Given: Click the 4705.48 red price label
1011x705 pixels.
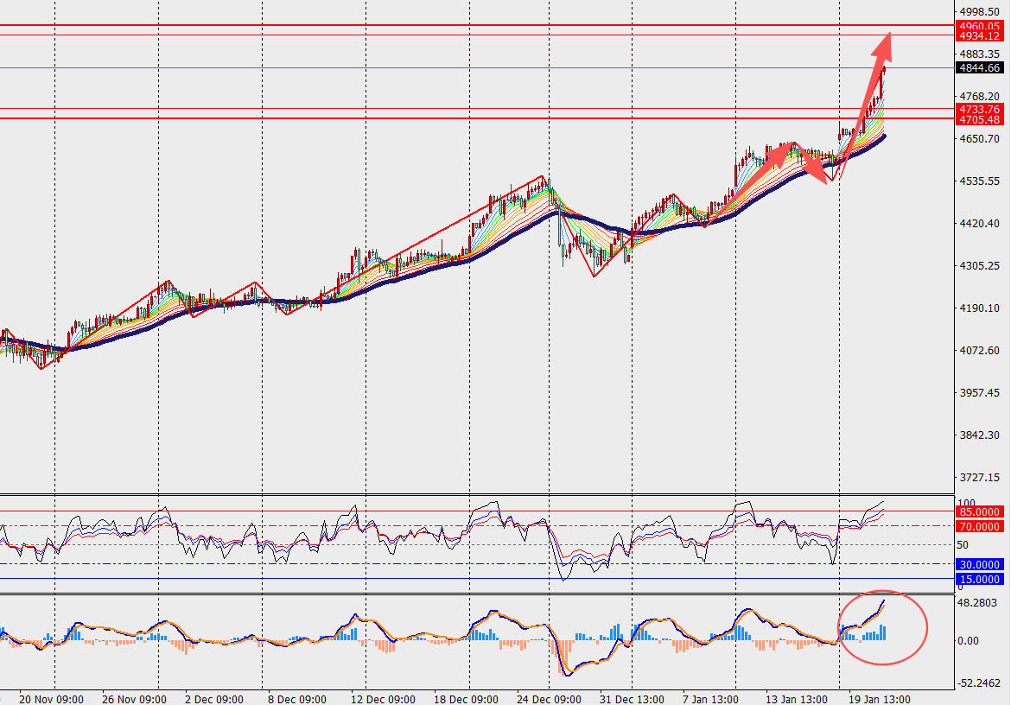Looking at the screenshot, I should click(x=979, y=119).
